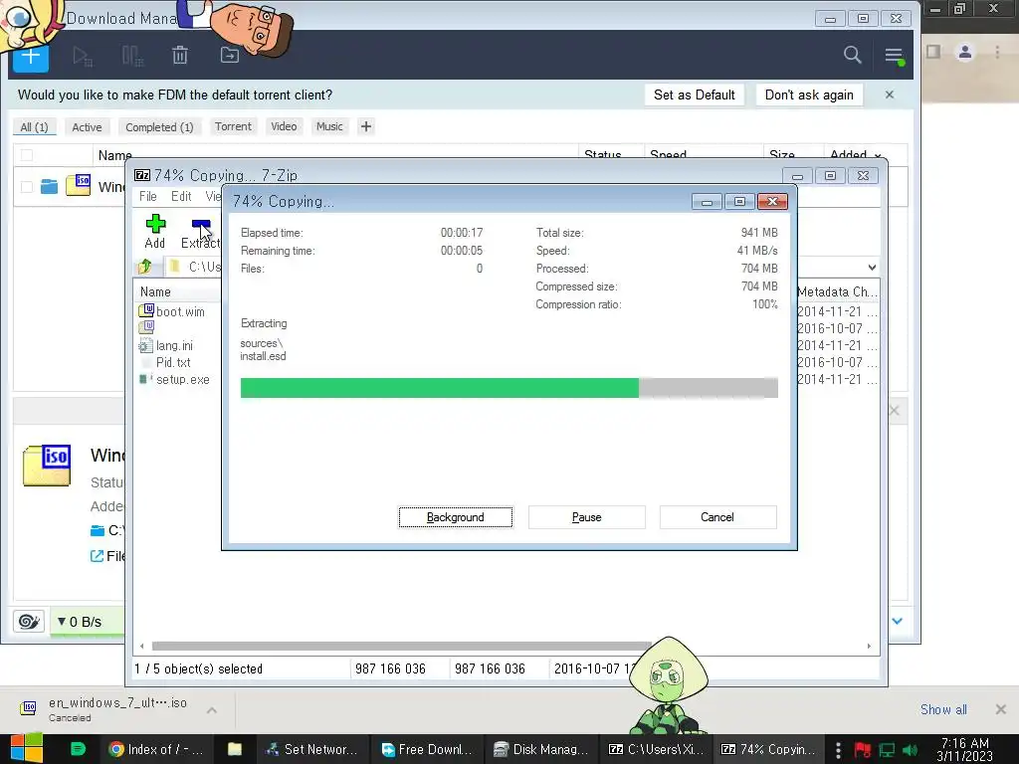Switch to 7-Zip C:\Users taskbar item

point(657,750)
